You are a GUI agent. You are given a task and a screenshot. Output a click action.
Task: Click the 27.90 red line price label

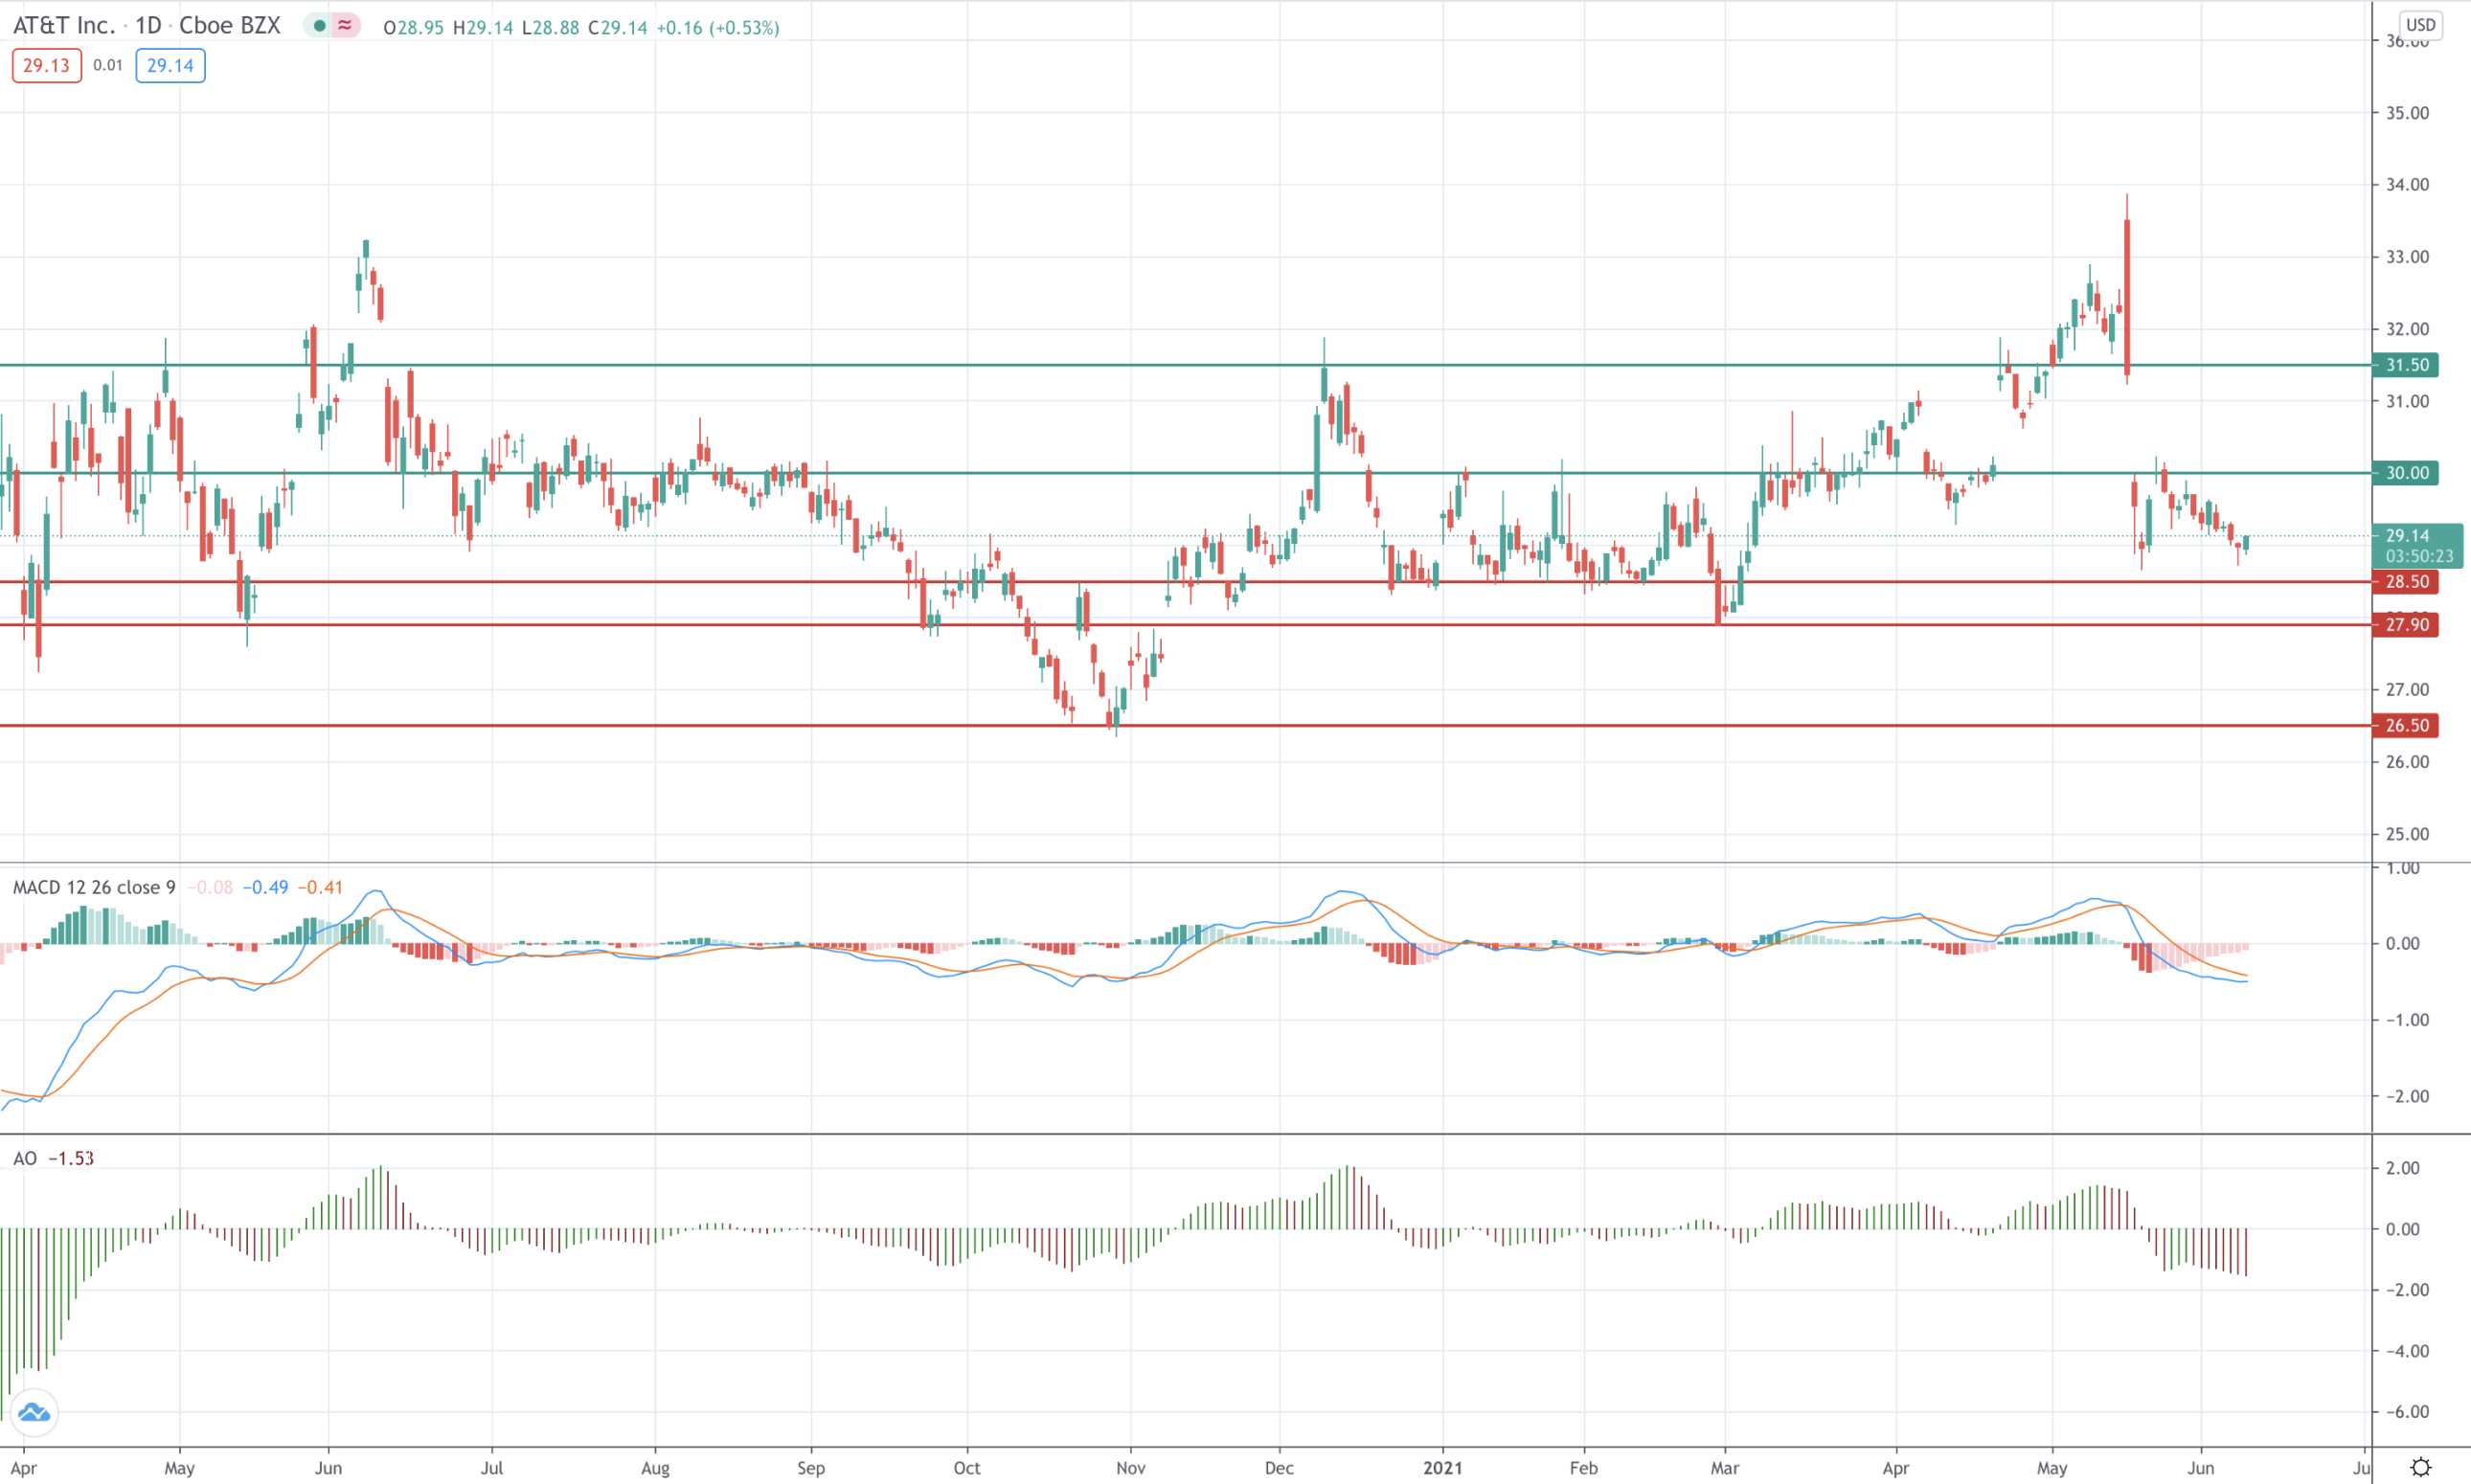tap(2406, 625)
